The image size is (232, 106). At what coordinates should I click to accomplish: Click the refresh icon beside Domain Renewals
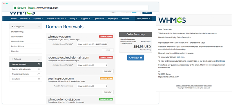[x=39, y=65]
